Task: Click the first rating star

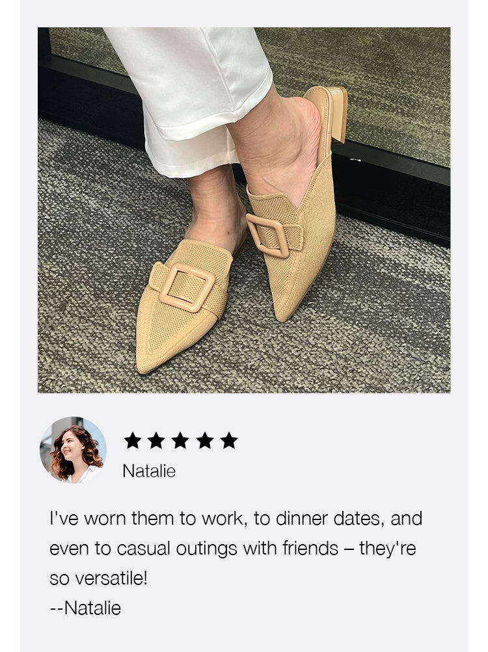Action: (x=132, y=440)
